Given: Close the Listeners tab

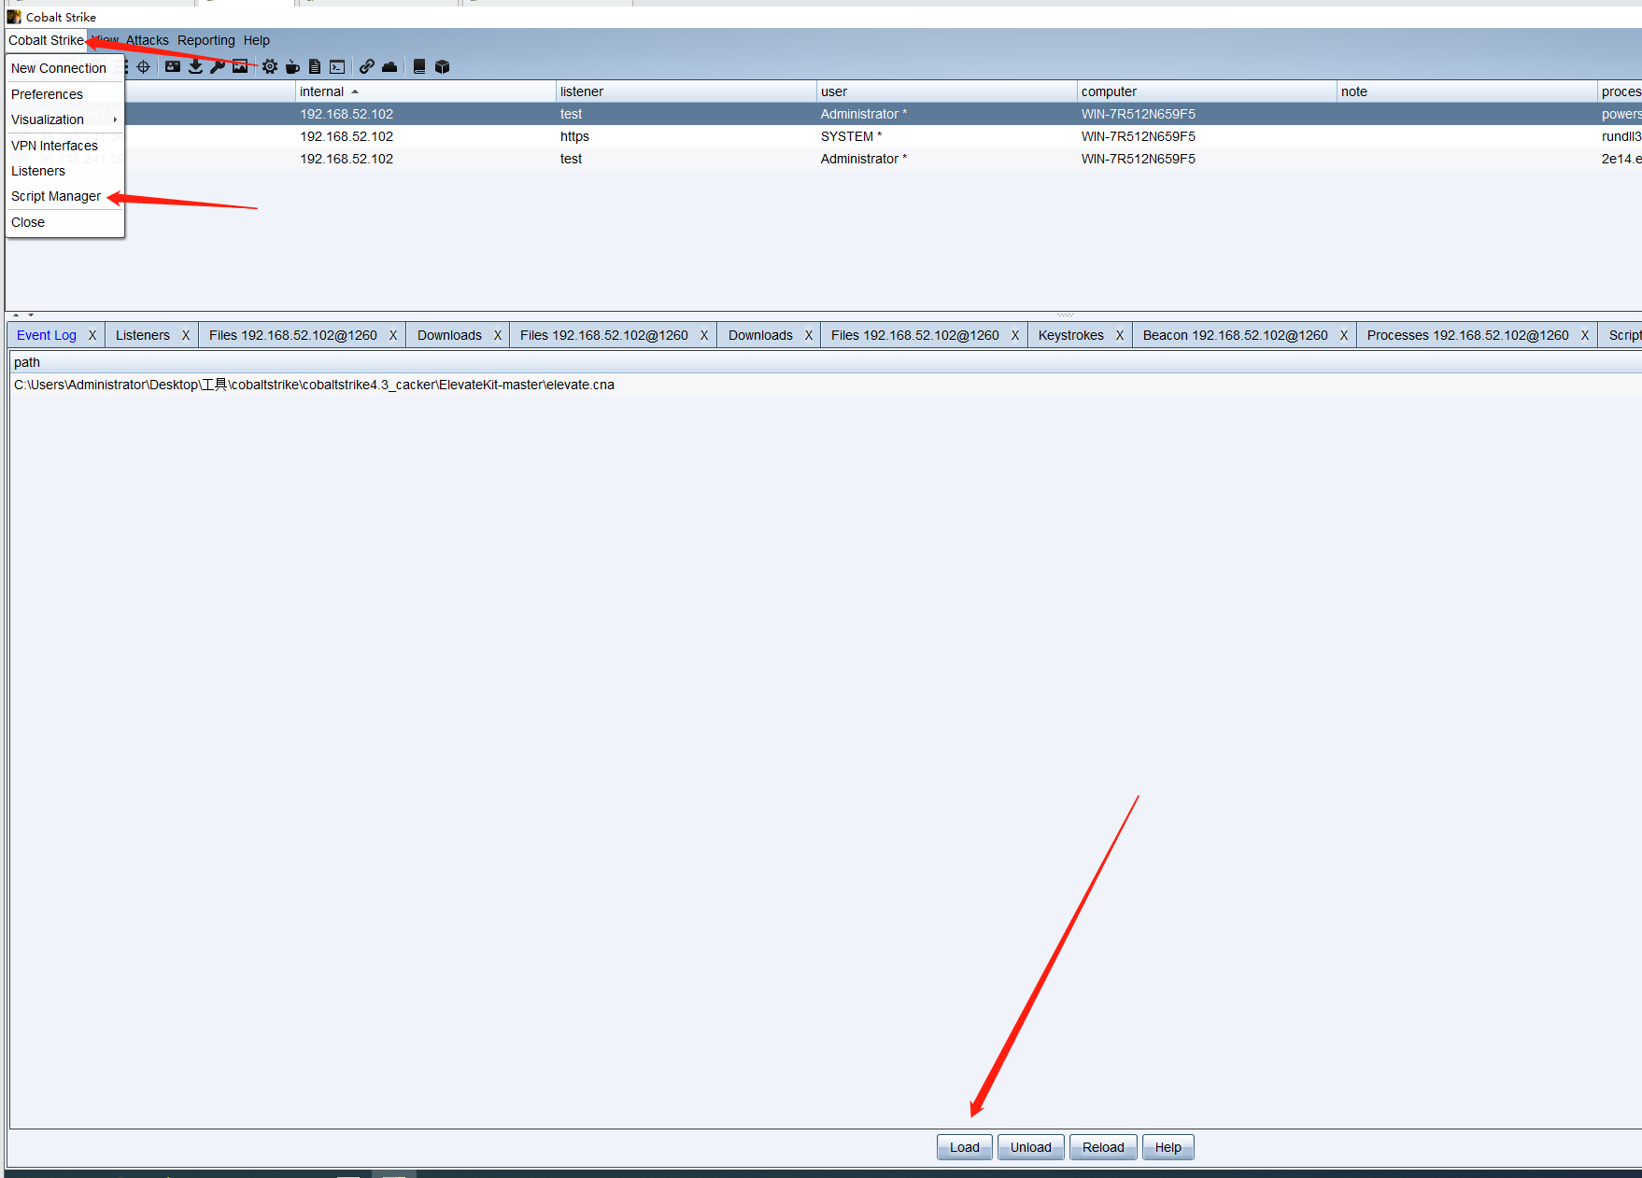Looking at the screenshot, I should click(186, 335).
